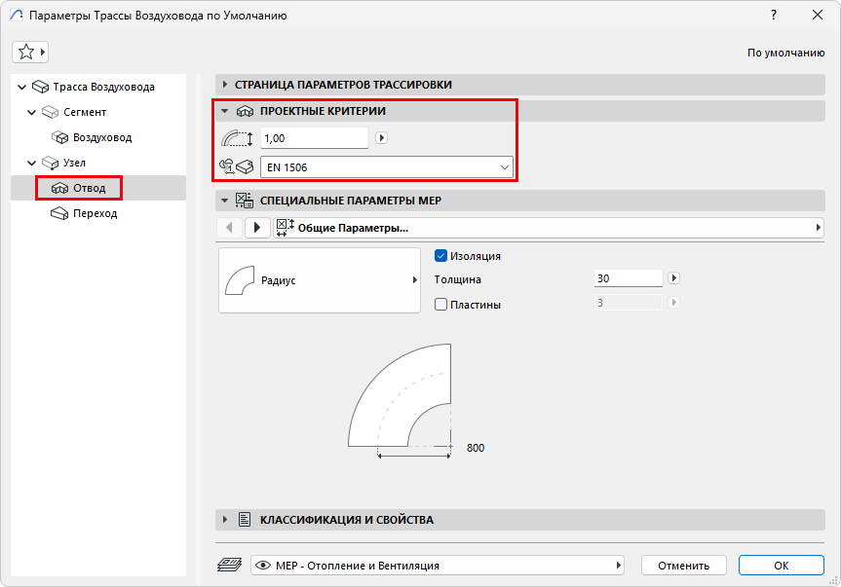
Task: Click the bend radius factor icon
Action: 237,138
